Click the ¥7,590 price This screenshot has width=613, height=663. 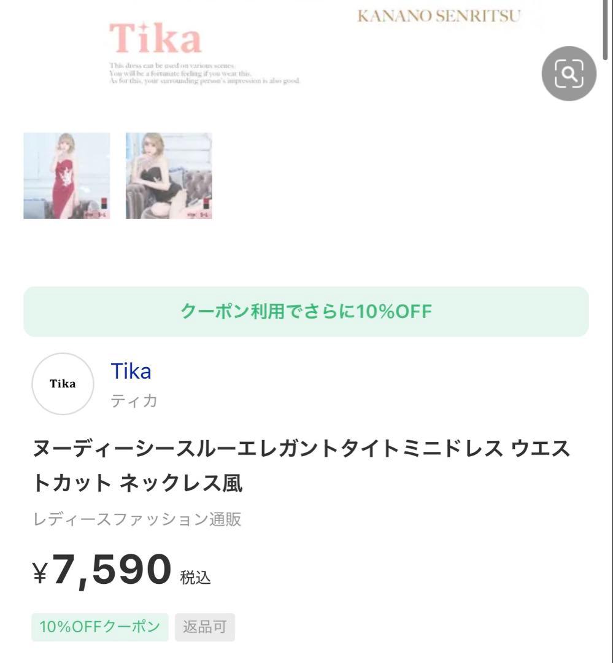click(x=102, y=570)
